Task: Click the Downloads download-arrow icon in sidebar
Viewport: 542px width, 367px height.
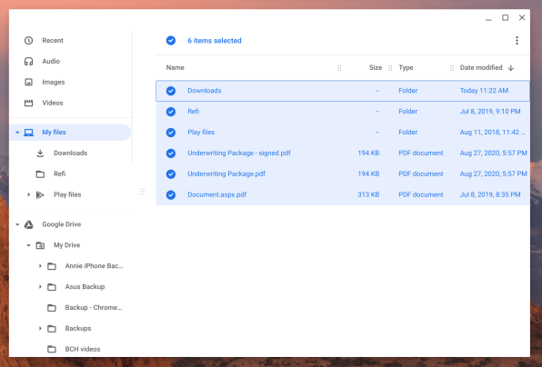Action: (x=40, y=154)
